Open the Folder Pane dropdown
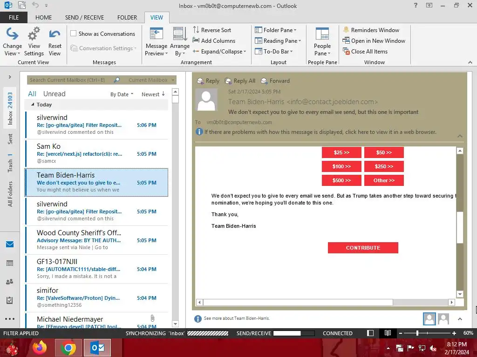 tap(276, 30)
